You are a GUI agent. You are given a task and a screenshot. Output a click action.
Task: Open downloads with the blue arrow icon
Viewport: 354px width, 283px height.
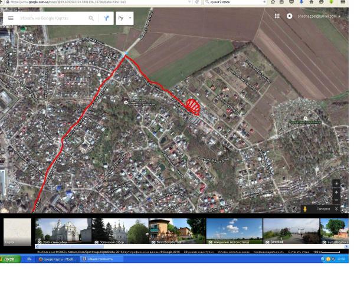click(x=301, y=2)
